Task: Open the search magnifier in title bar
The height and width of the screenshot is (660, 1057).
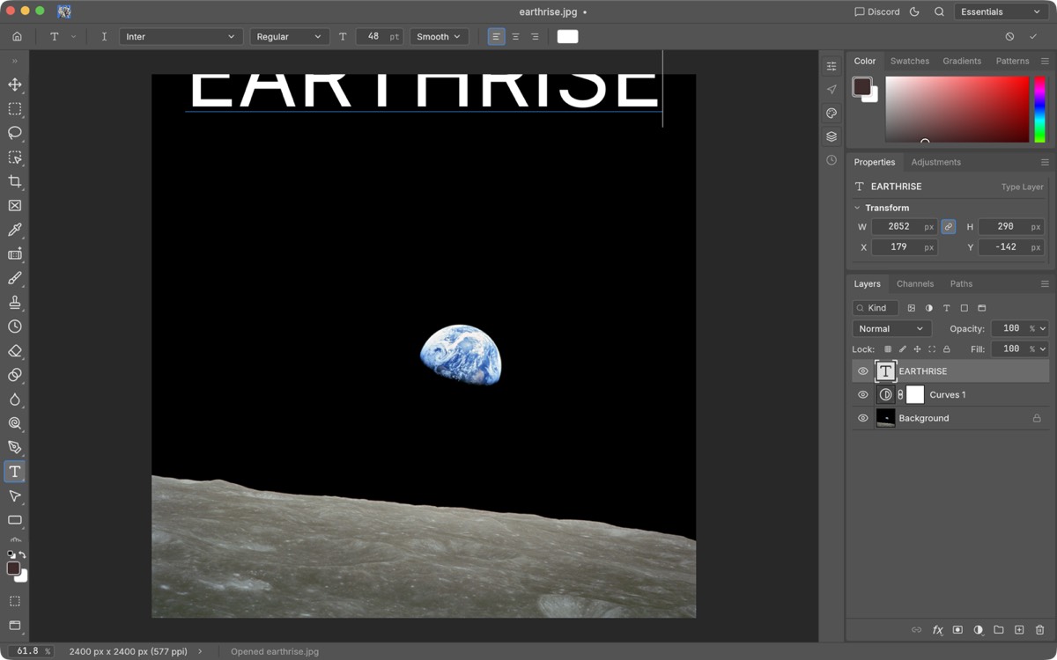Action: pos(939,12)
